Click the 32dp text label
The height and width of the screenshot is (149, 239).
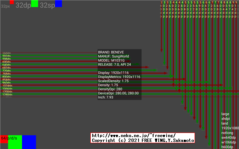click(23, 5)
